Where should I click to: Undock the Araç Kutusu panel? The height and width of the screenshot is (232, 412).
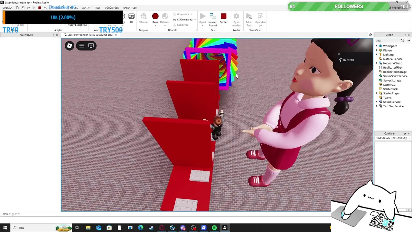click(53, 35)
